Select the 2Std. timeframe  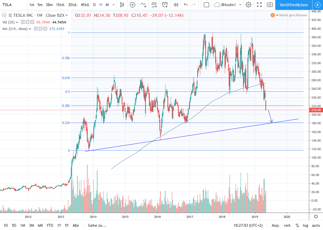pyautogui.click(x=73, y=5)
